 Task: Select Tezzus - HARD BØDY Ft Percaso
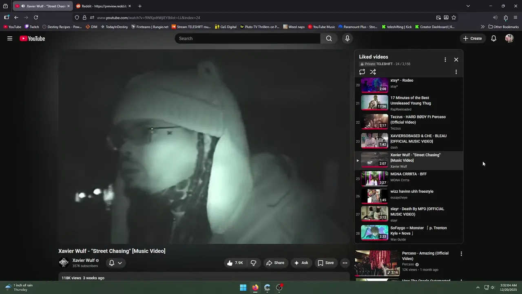pos(408,122)
